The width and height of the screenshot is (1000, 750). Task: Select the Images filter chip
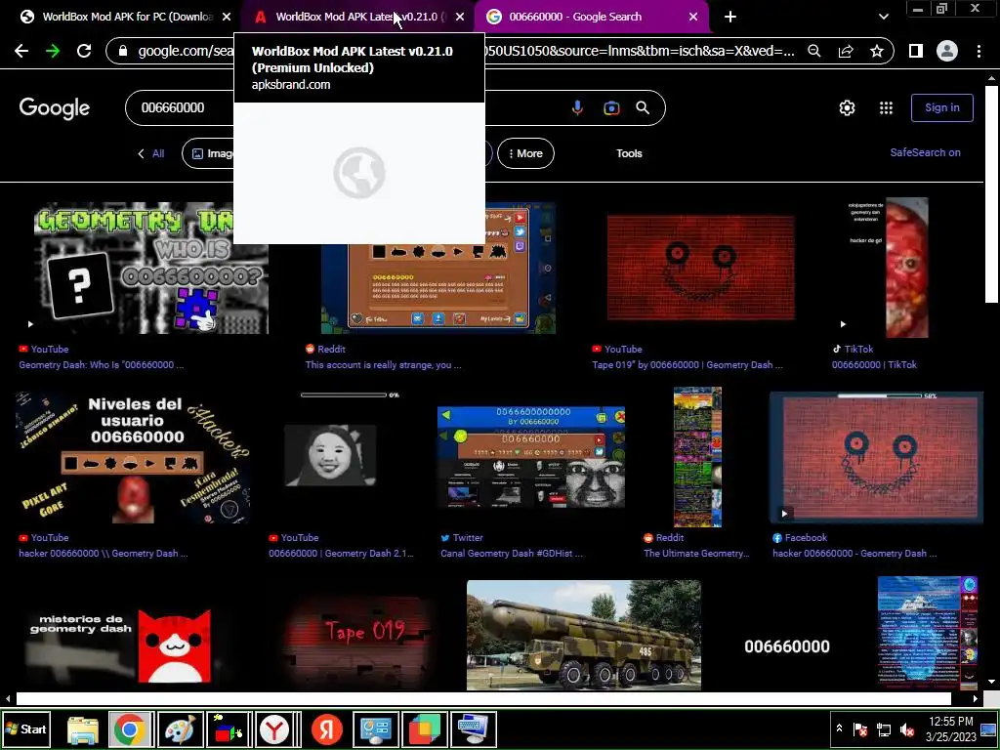click(x=208, y=153)
